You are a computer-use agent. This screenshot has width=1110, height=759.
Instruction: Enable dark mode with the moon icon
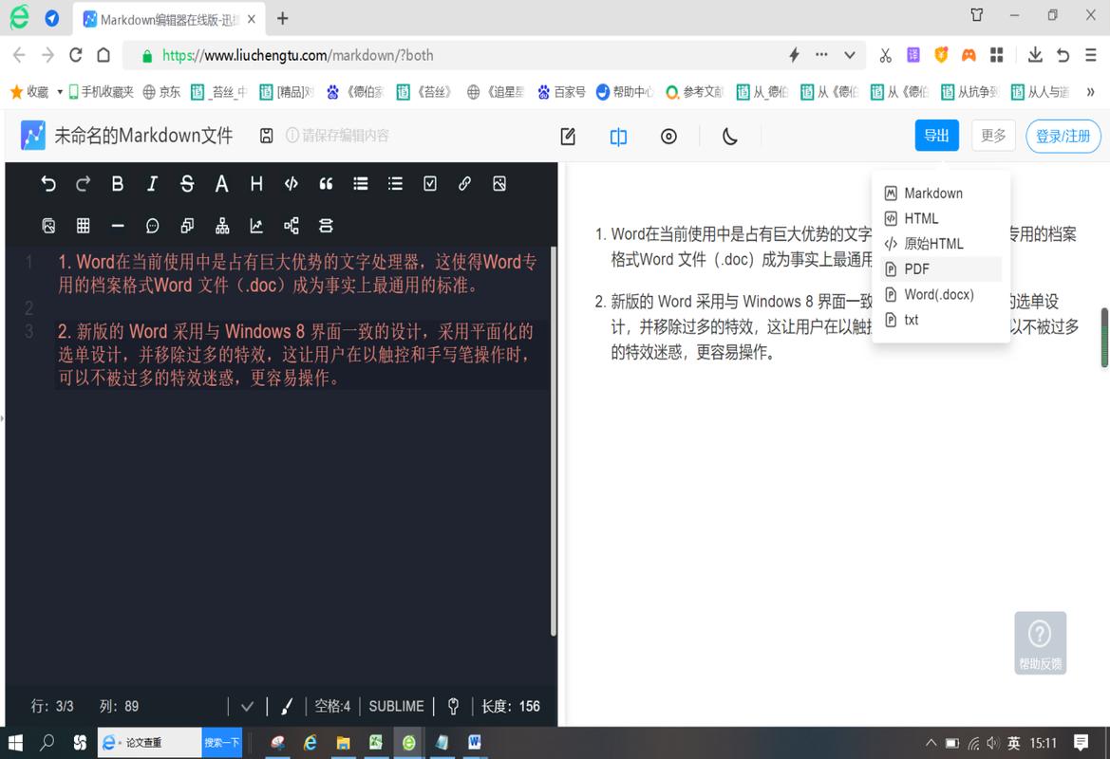[x=729, y=136]
